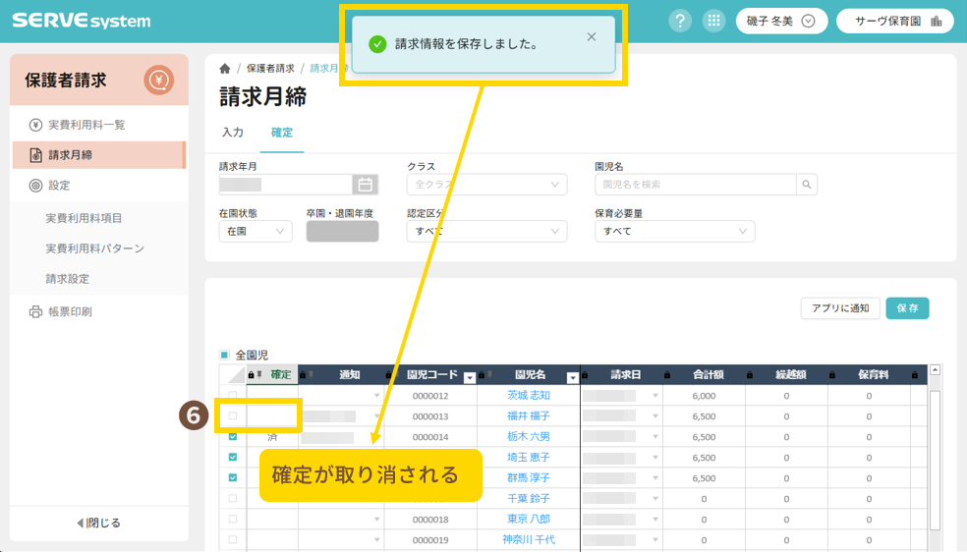Click the help question mark icon
Image resolution: width=967 pixels, height=552 pixels.
tap(680, 21)
